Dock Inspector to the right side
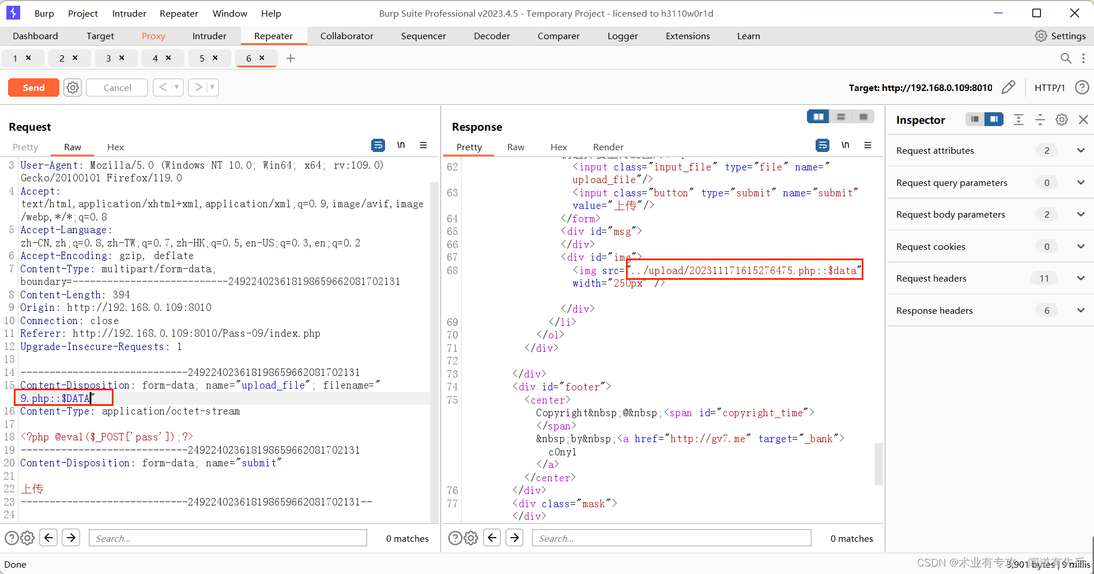 pyautogui.click(x=994, y=119)
